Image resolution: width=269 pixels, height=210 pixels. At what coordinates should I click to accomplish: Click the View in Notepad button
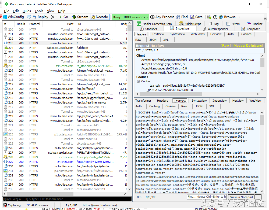click(241, 197)
